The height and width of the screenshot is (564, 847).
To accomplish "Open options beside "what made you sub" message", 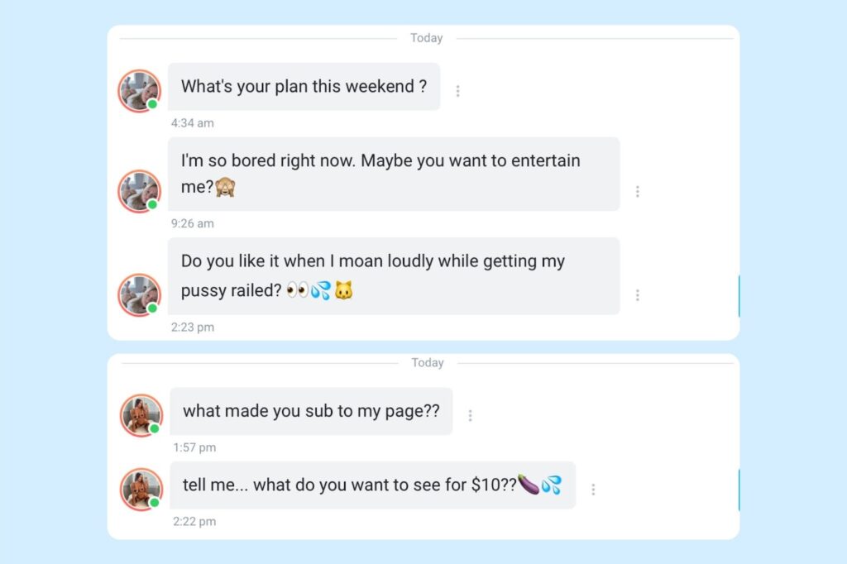I will tap(470, 415).
